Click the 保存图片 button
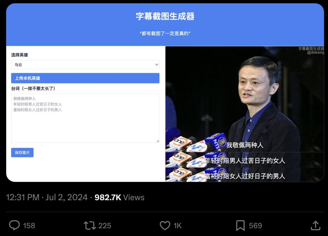The height and width of the screenshot is (236, 328). point(22,153)
